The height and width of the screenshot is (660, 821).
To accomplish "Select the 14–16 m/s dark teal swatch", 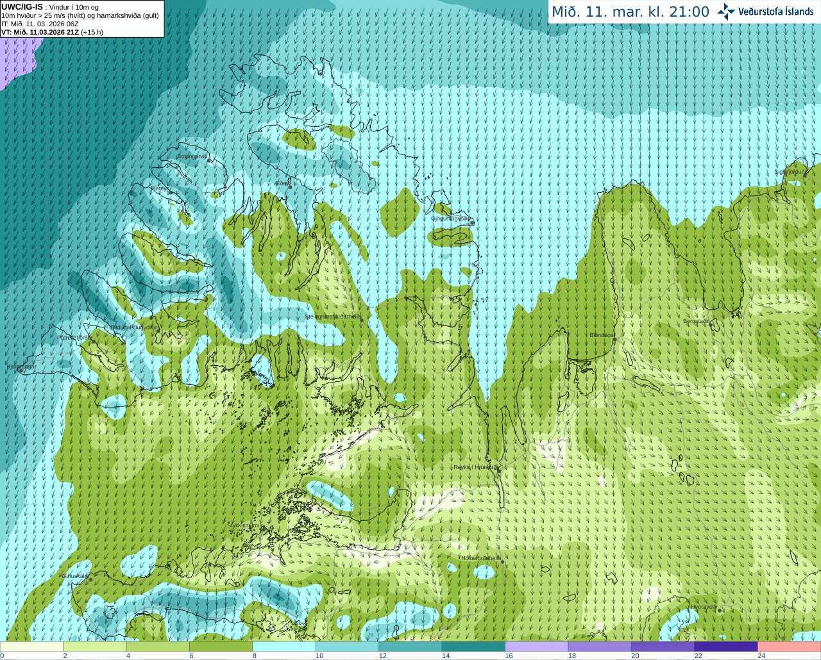I will coord(473,647).
